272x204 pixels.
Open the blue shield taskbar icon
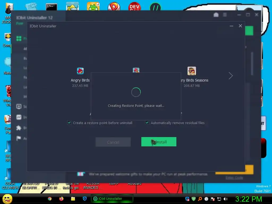[84, 199]
